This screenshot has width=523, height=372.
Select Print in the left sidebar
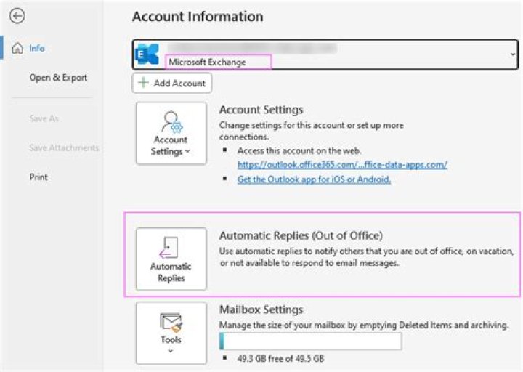(x=38, y=177)
